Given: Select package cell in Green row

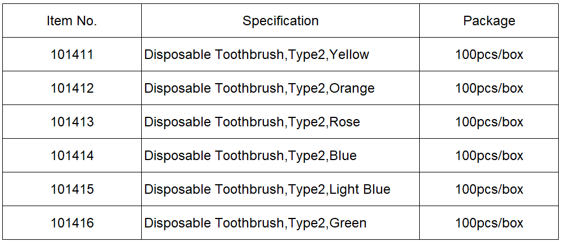Looking at the screenshot, I should [x=489, y=223].
